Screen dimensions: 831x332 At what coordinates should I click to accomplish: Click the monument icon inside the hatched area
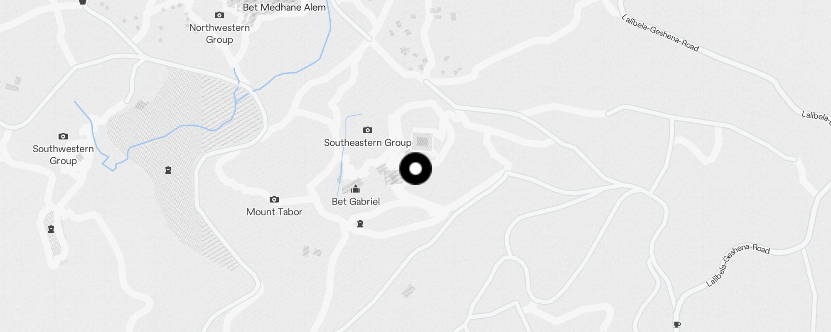click(x=168, y=170)
